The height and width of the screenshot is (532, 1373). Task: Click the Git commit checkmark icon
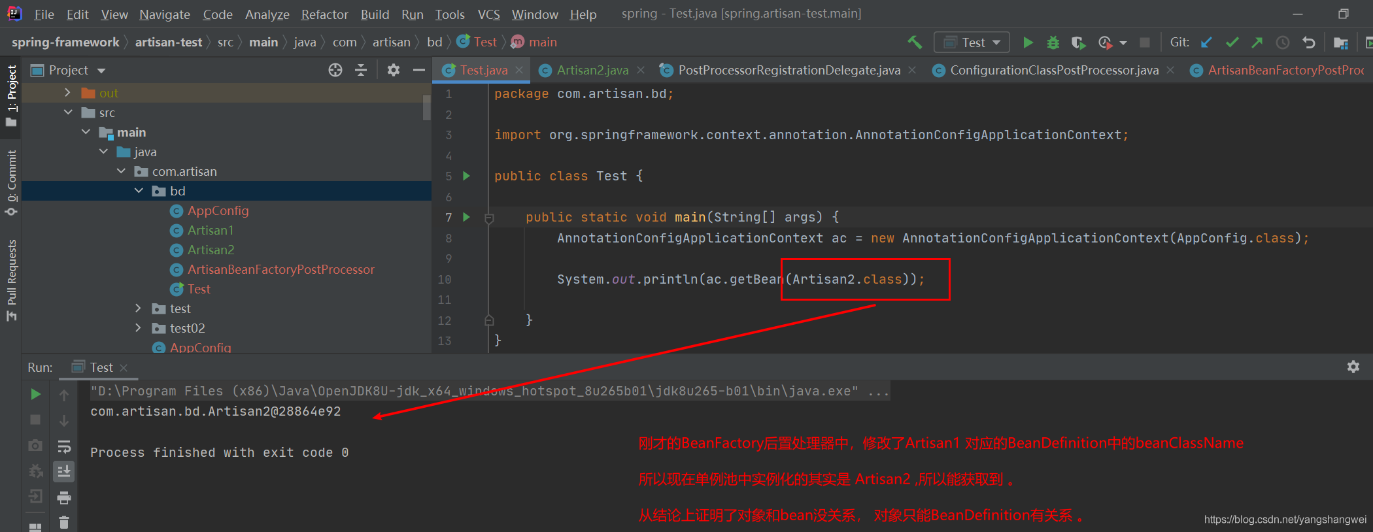pos(1232,42)
